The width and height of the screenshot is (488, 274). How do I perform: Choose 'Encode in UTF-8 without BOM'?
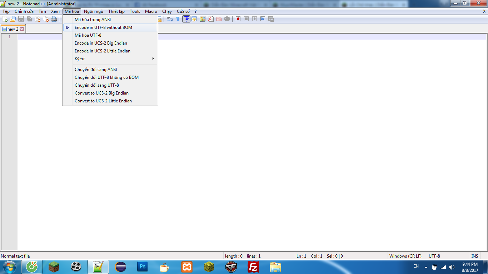click(110, 27)
